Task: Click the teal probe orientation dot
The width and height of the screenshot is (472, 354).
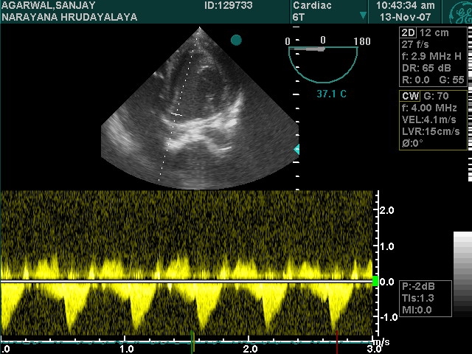Action: [236, 40]
